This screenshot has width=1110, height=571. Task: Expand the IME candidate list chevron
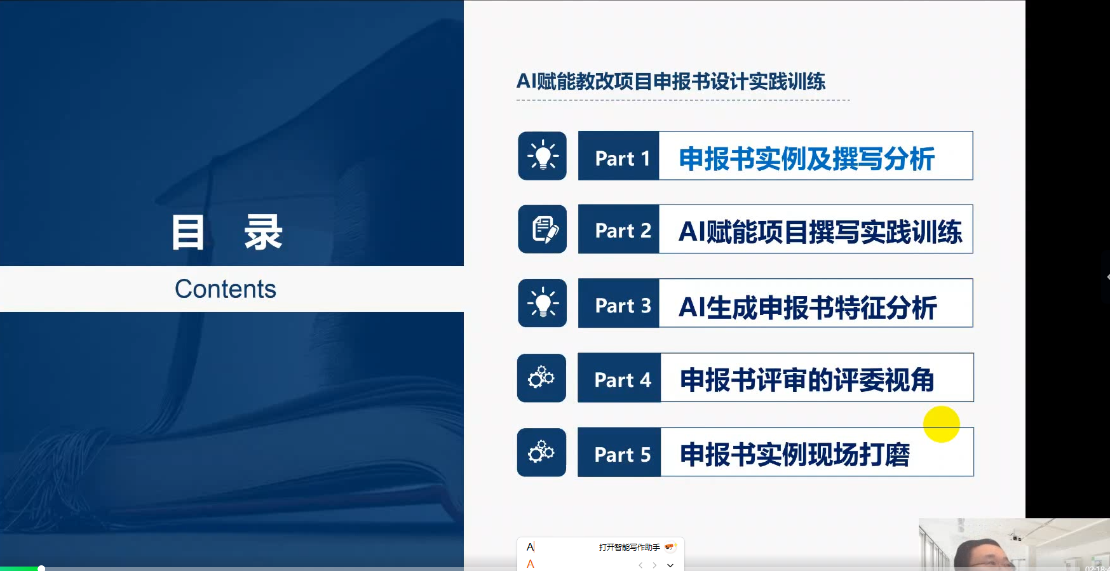[x=670, y=565]
